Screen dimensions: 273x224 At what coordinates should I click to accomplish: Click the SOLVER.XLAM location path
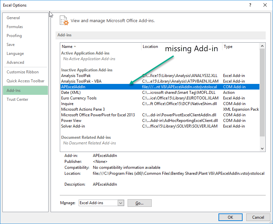point(180,126)
